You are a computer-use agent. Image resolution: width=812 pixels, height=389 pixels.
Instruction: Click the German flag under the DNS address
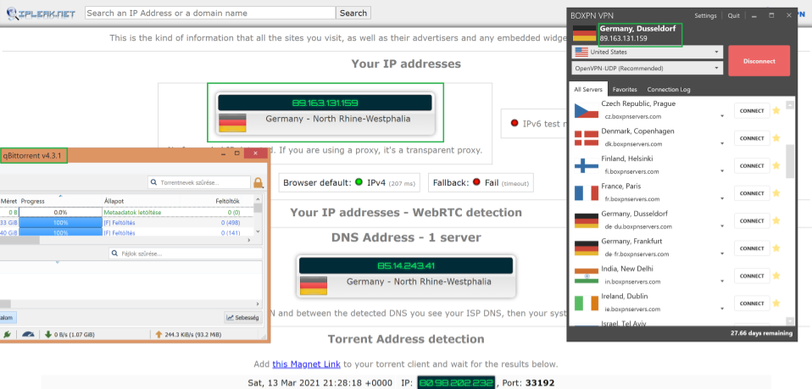[314, 286]
